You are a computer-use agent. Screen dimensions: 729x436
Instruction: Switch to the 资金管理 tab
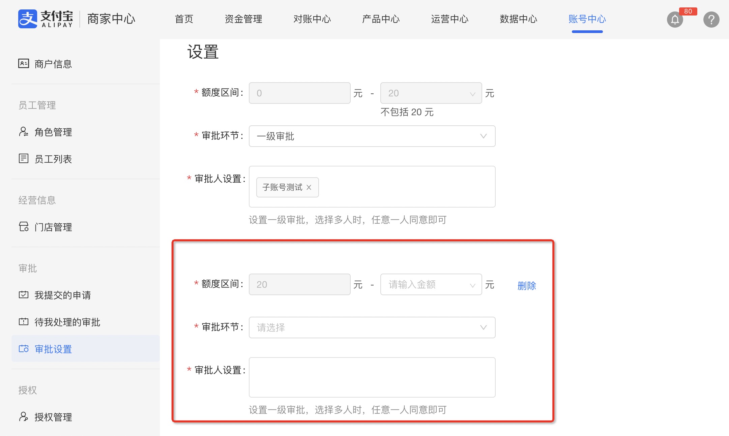tap(243, 19)
